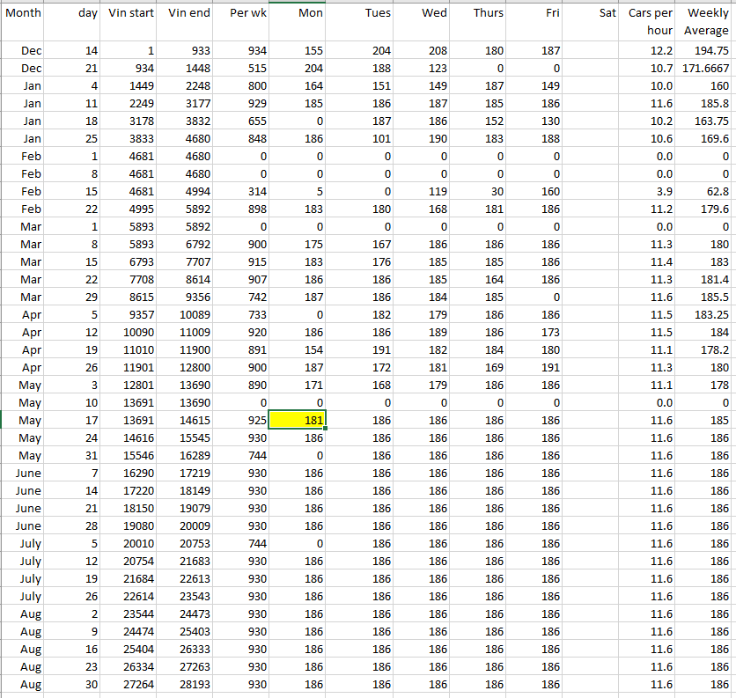Select the cell showing 171.6667
The image size is (736, 698).
[706, 69]
